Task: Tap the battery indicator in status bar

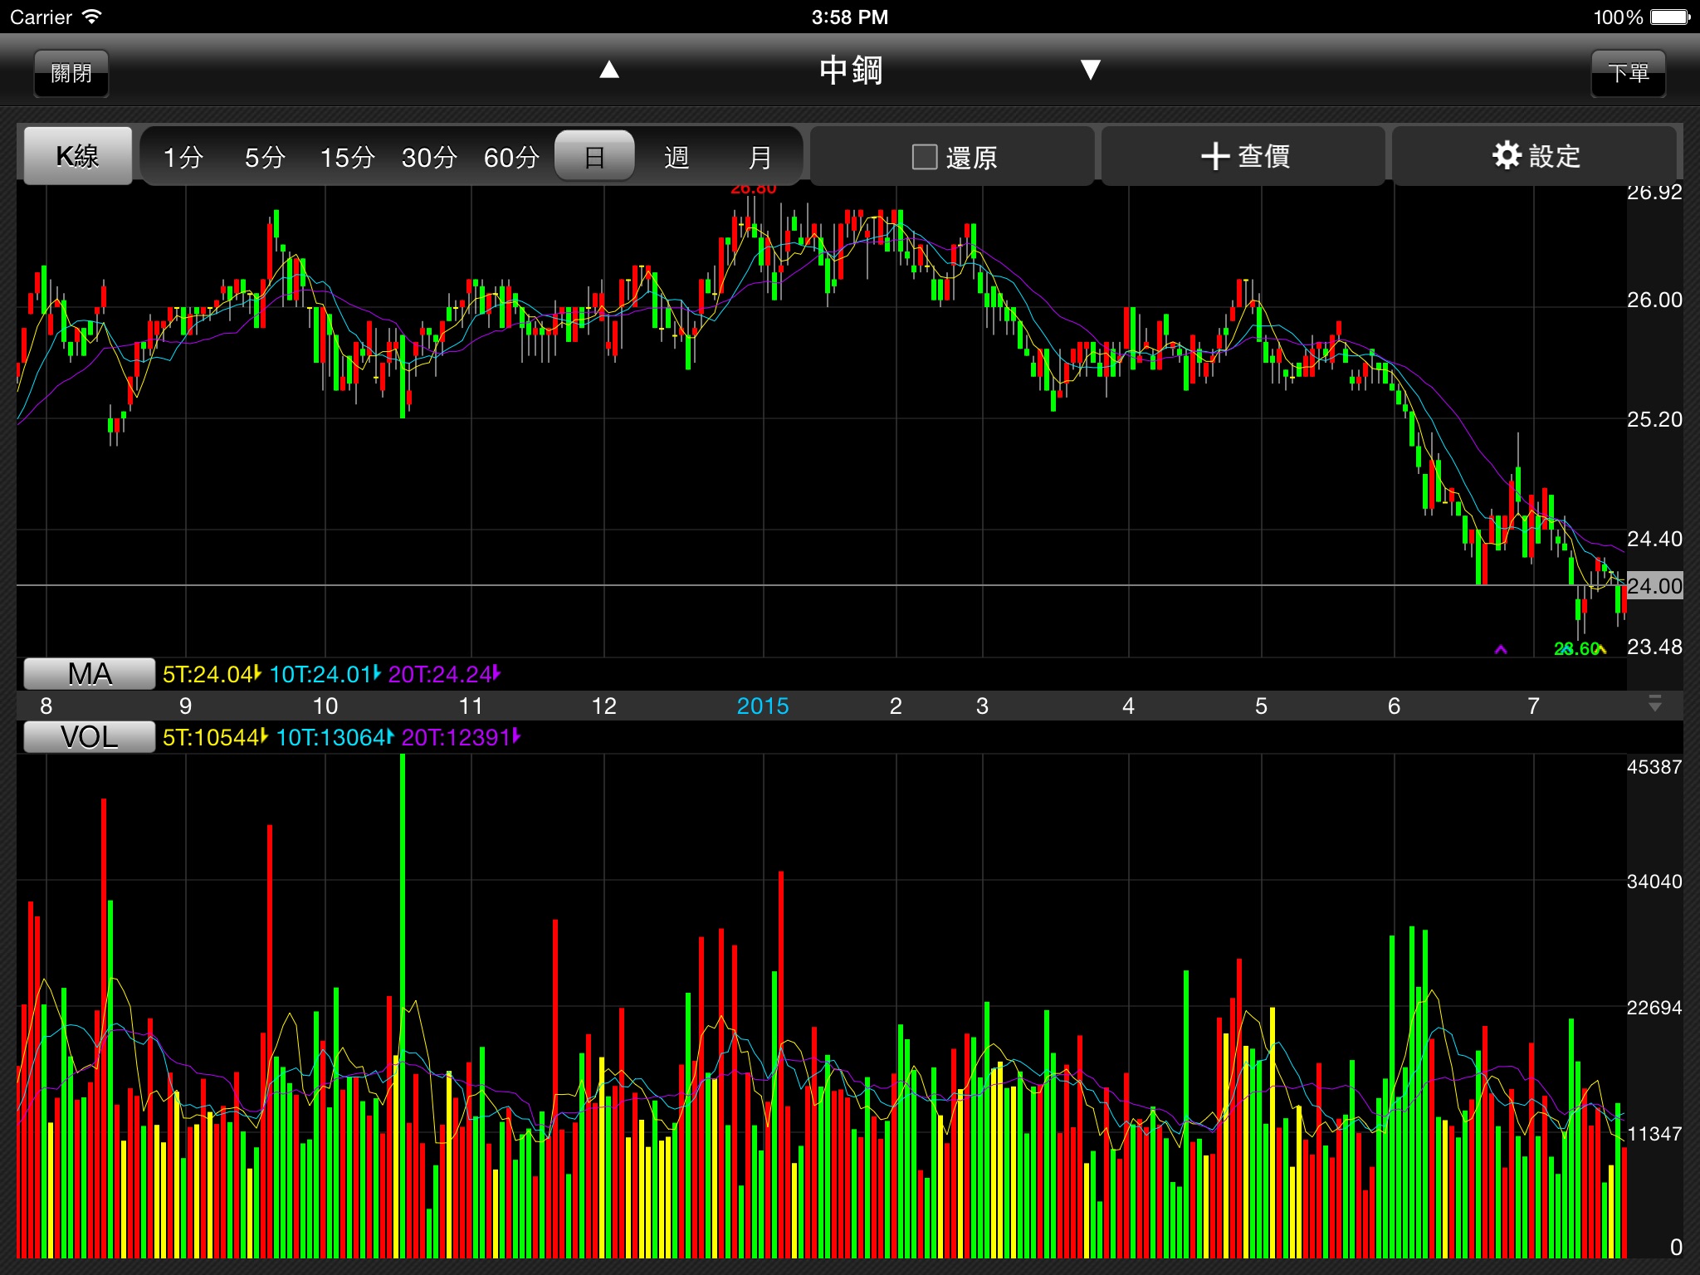Action: click(x=1670, y=17)
